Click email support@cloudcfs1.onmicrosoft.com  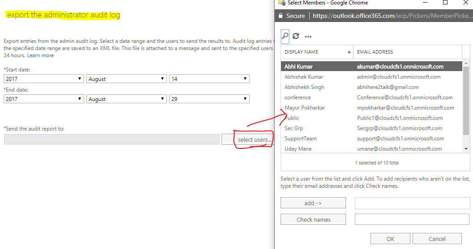(x=401, y=139)
